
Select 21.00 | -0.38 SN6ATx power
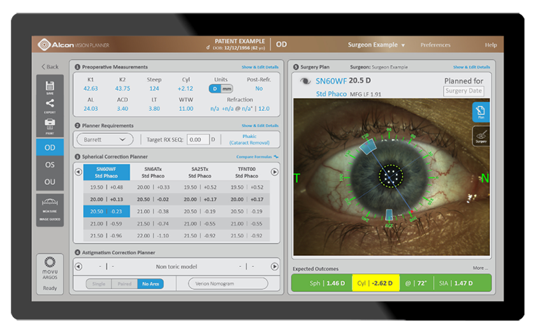coord(153,212)
